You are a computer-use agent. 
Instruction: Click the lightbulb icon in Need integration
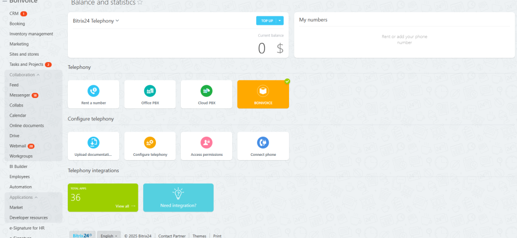[x=178, y=194]
